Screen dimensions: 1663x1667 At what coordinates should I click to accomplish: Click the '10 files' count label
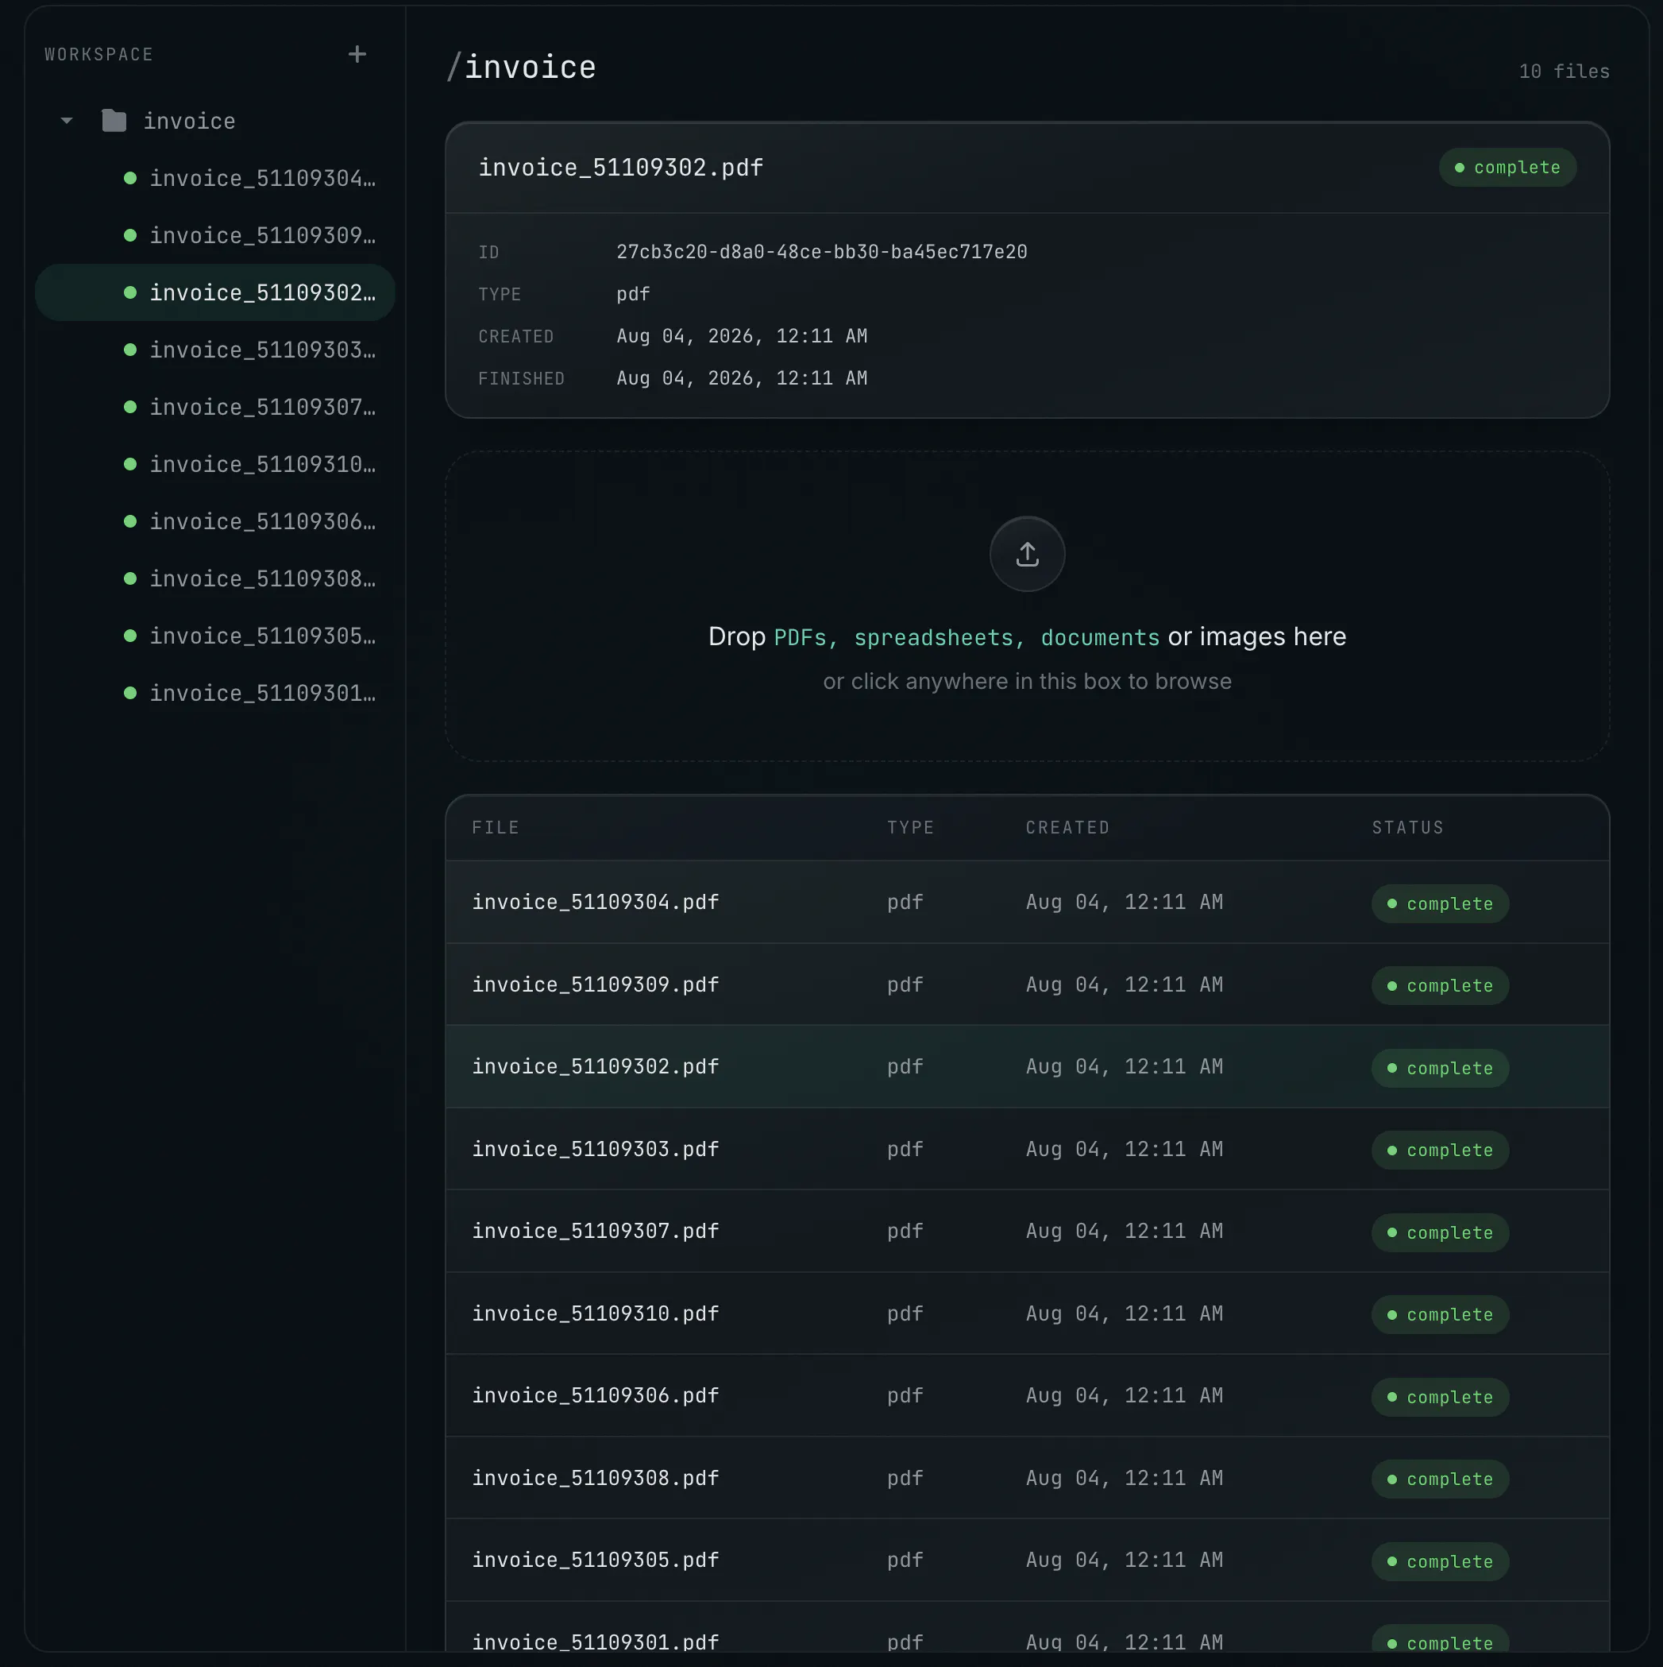[1564, 72]
